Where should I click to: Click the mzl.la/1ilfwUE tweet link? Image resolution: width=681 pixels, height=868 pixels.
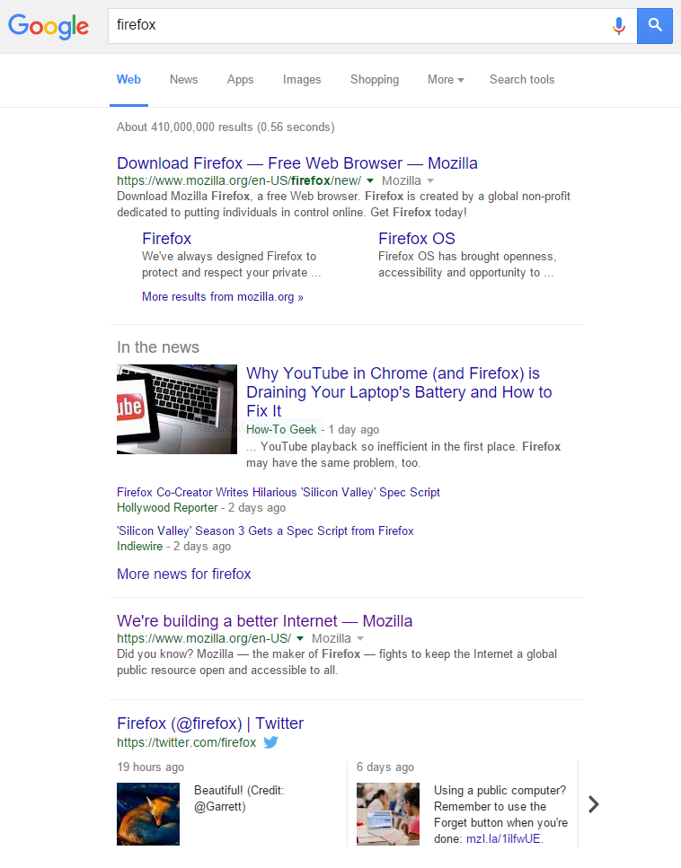[x=503, y=838]
